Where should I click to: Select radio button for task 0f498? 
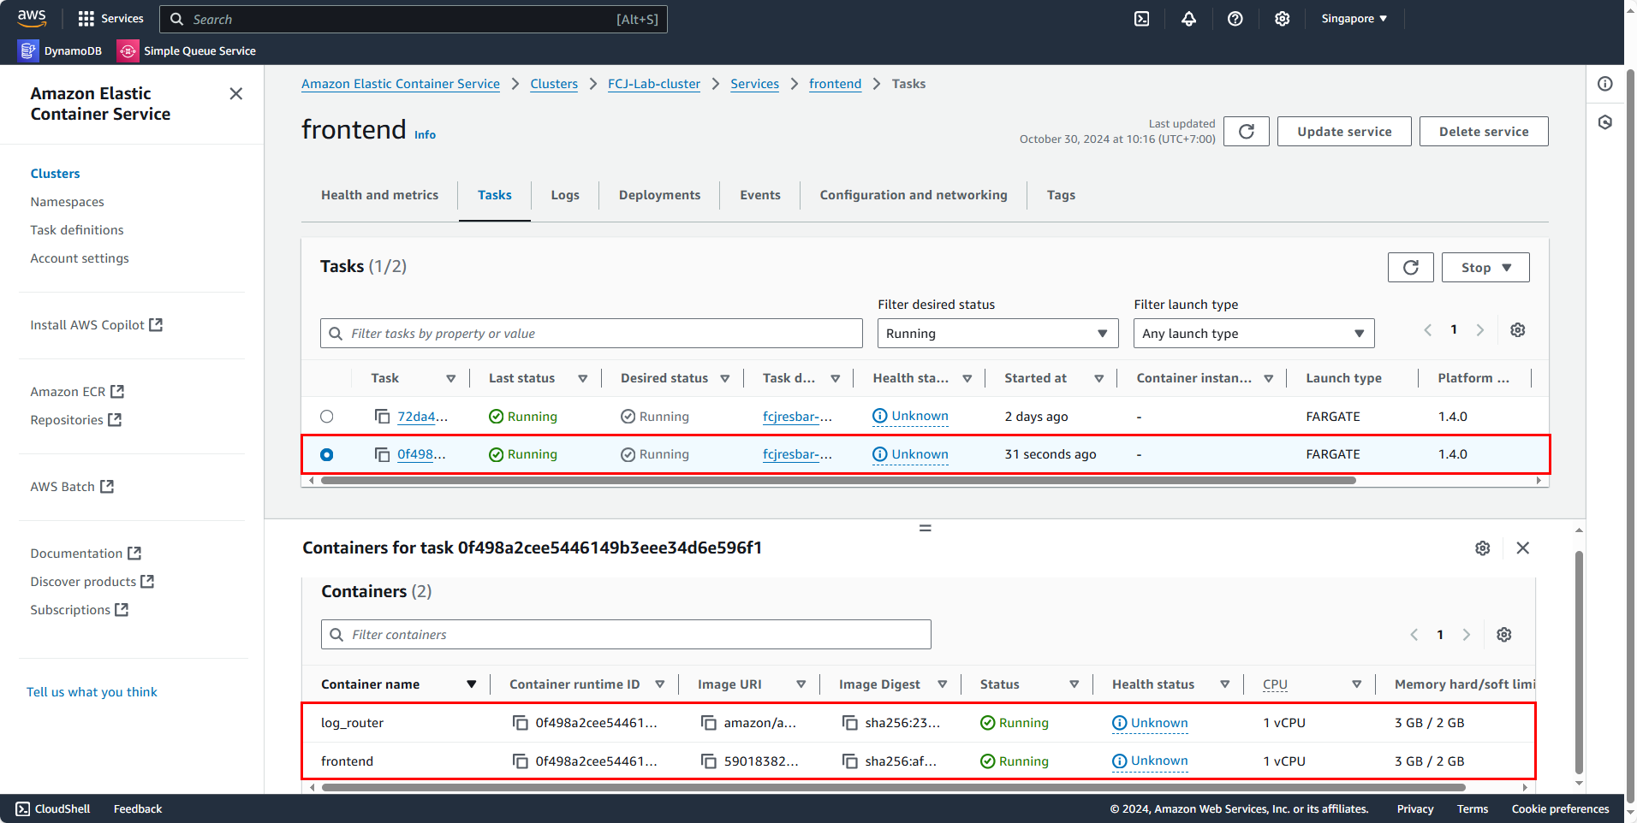click(x=326, y=454)
